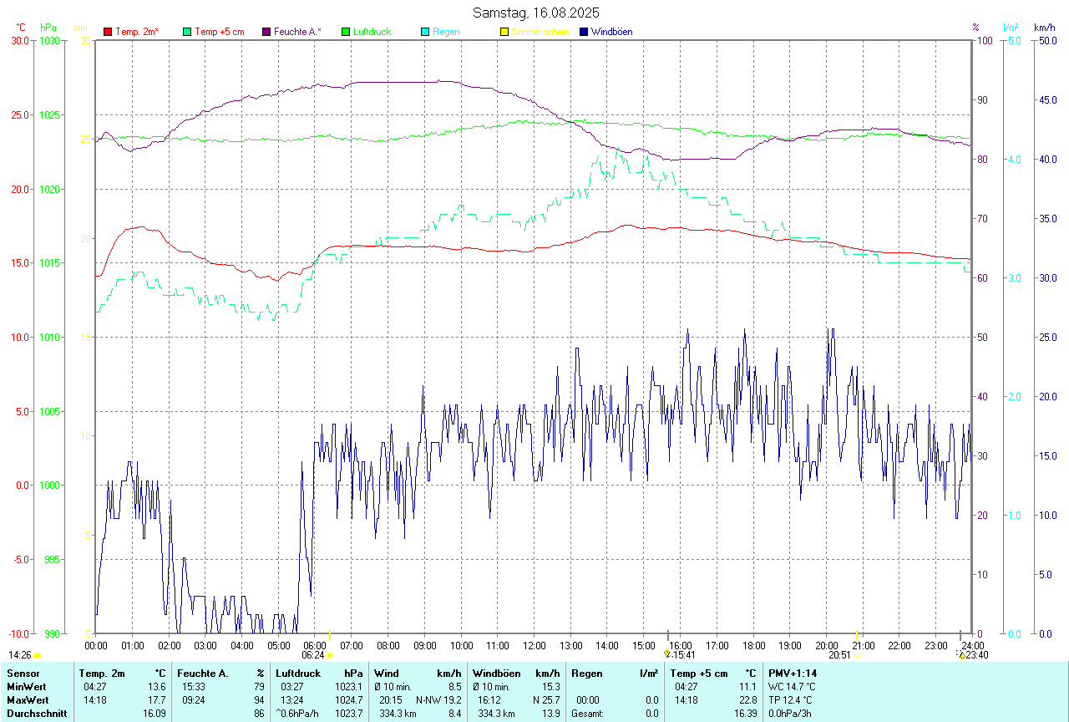Click the Feuchte A. column header in table
Screen dimensions: 1069x722
(x=202, y=673)
